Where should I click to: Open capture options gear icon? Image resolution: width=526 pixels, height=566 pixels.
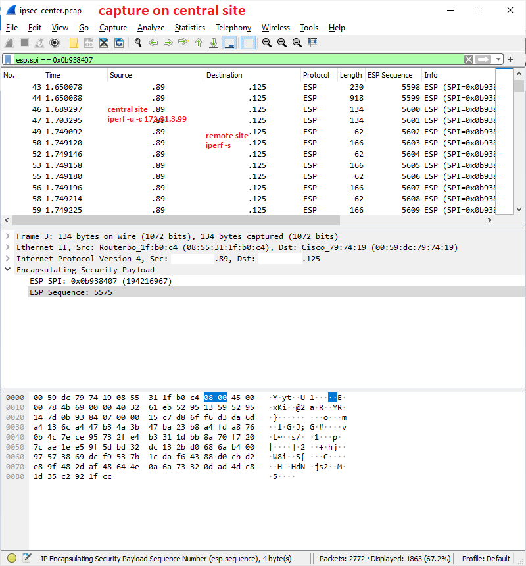55,43
